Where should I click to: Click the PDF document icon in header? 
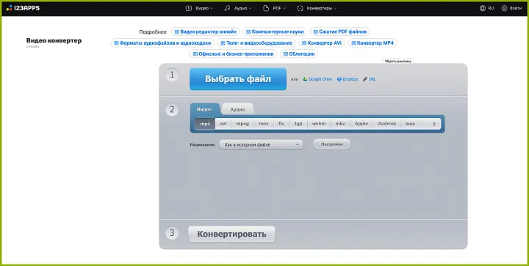266,8
